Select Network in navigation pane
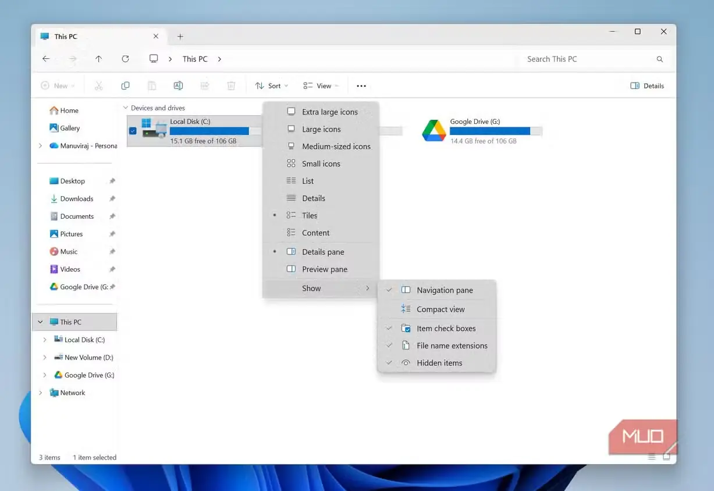 [x=67, y=393]
